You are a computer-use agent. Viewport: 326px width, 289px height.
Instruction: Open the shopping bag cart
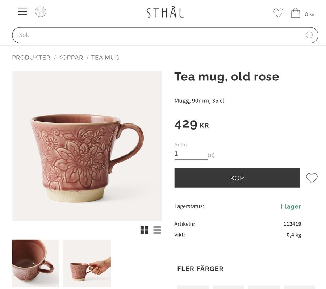point(296,13)
